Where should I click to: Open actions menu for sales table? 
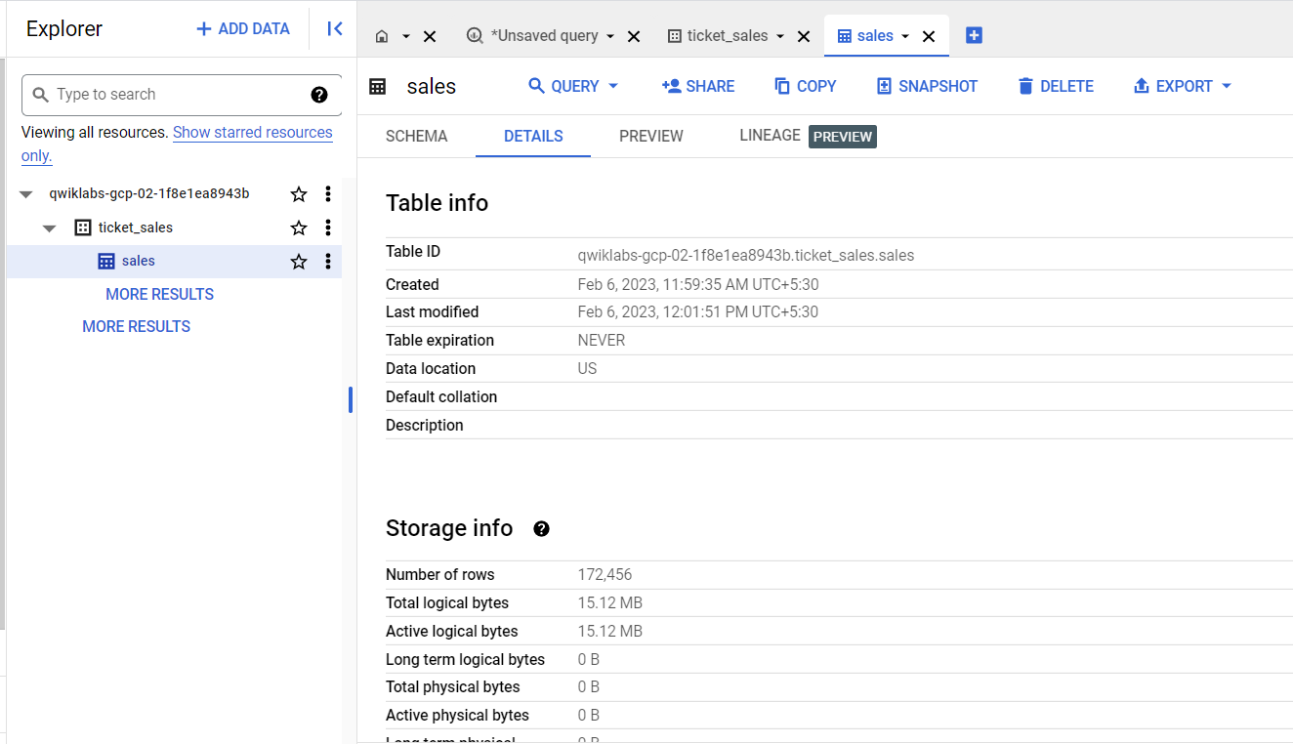click(x=328, y=262)
